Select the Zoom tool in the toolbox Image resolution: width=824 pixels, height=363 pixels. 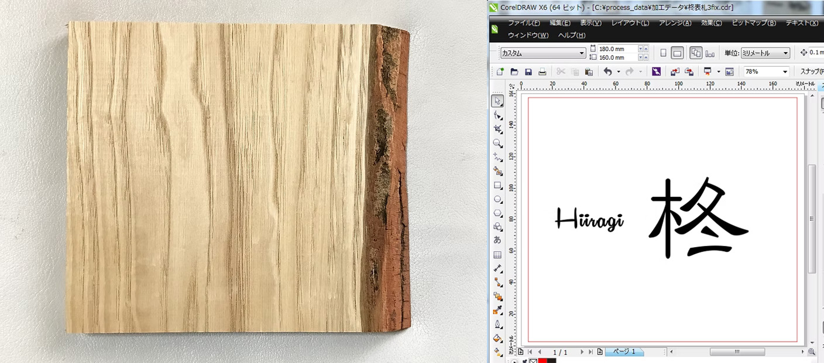pos(497,143)
